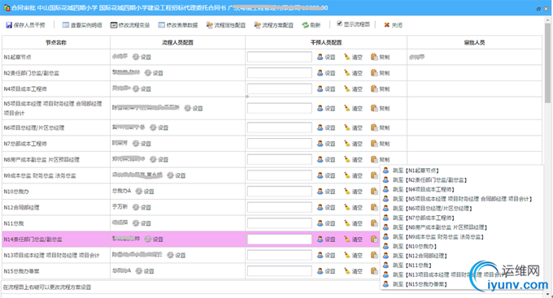Image resolution: width=553 pixels, height=298 pixels.
Task: Click the 保存人员干预 save toolbar button
Action: click(25, 25)
